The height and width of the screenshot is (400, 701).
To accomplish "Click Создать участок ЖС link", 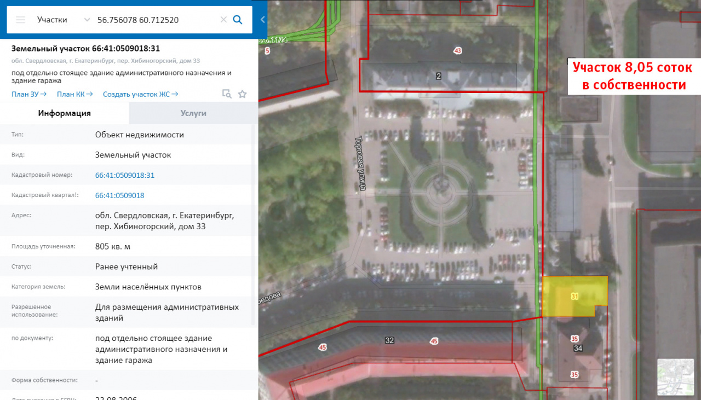I will click(x=141, y=94).
